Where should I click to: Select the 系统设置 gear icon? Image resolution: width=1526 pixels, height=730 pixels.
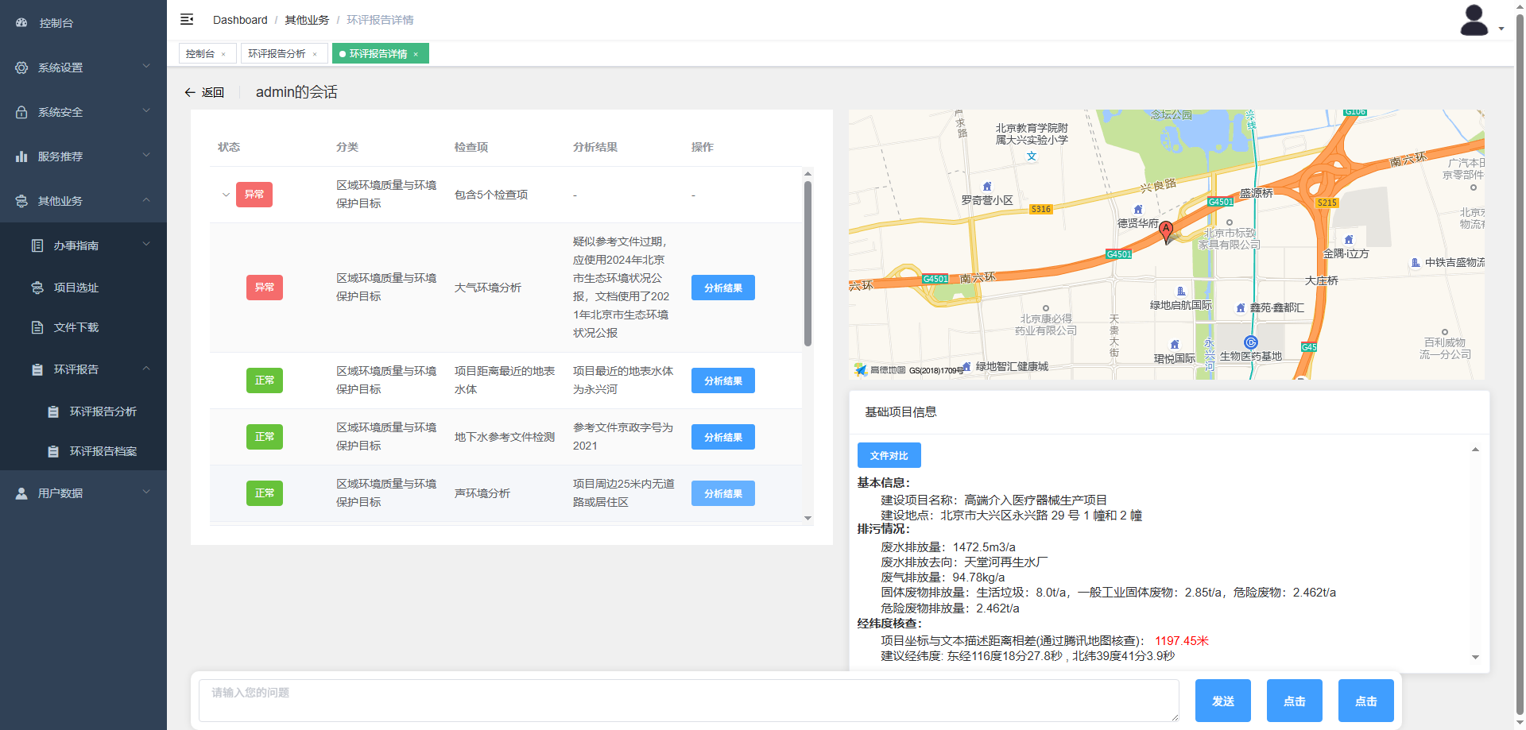coord(21,68)
